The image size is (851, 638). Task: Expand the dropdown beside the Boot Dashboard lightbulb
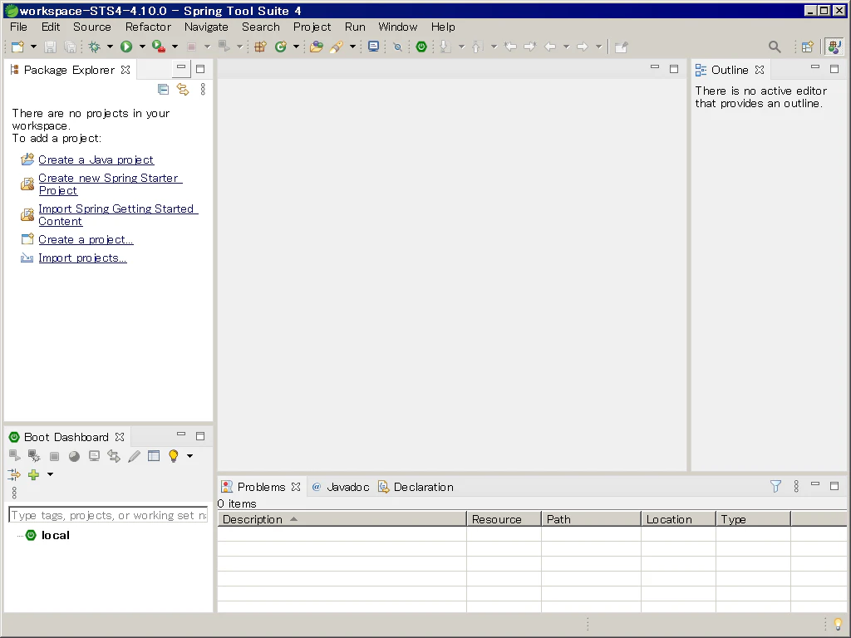190,456
